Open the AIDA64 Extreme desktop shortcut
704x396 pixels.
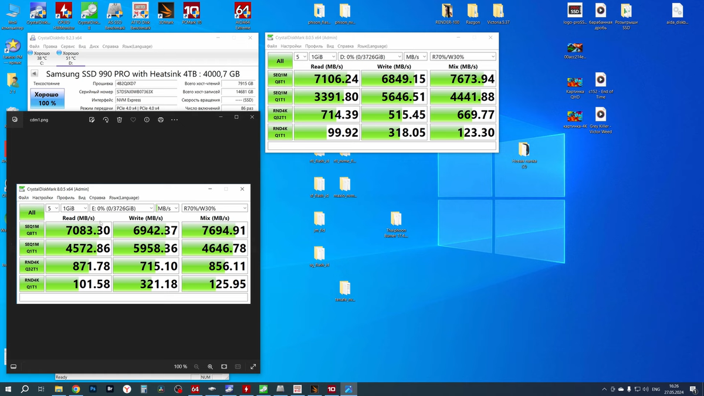click(x=243, y=16)
